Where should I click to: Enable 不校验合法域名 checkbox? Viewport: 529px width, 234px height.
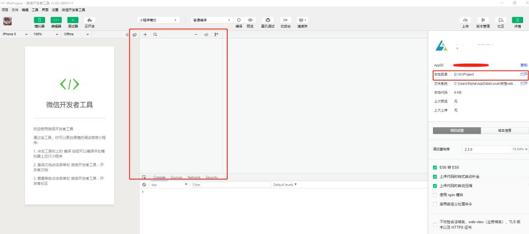pyautogui.click(x=435, y=225)
